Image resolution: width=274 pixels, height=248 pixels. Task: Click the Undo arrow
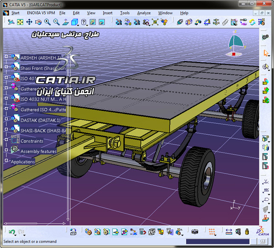pyautogui.click(x=12, y=232)
